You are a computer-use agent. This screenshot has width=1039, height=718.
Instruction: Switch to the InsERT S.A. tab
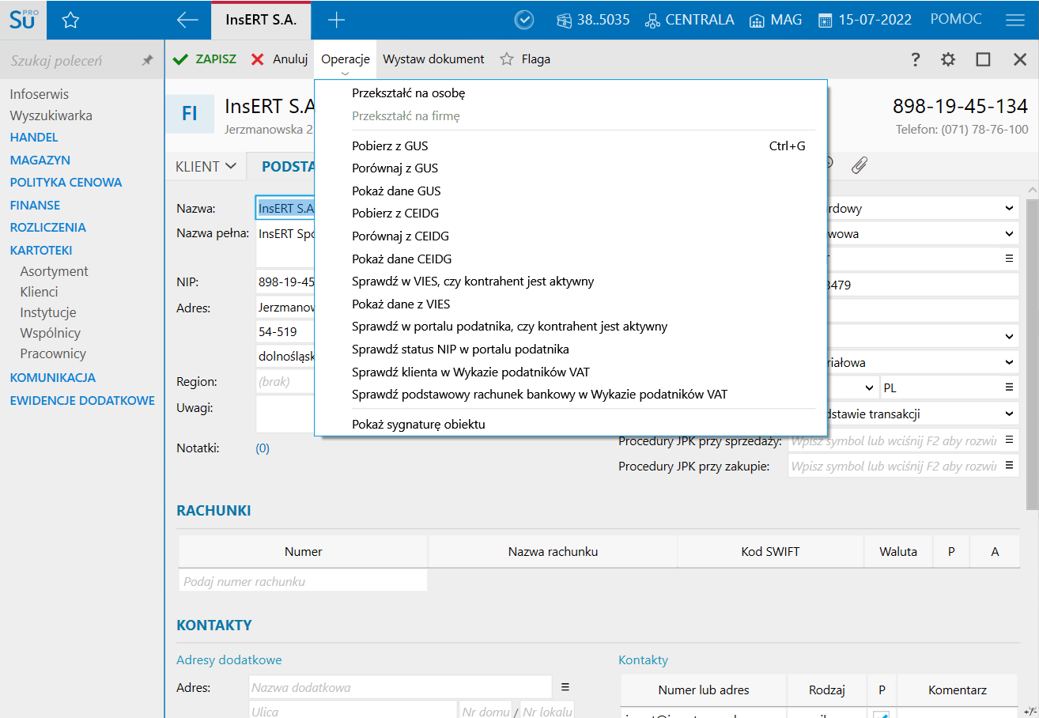pyautogui.click(x=261, y=20)
